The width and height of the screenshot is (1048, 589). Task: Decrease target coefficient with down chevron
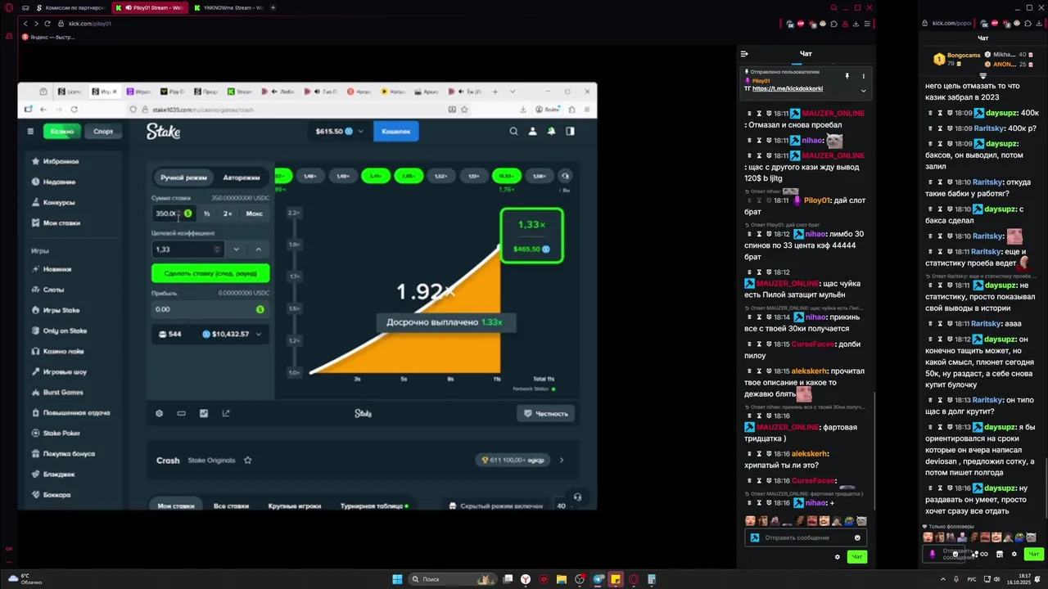(236, 250)
